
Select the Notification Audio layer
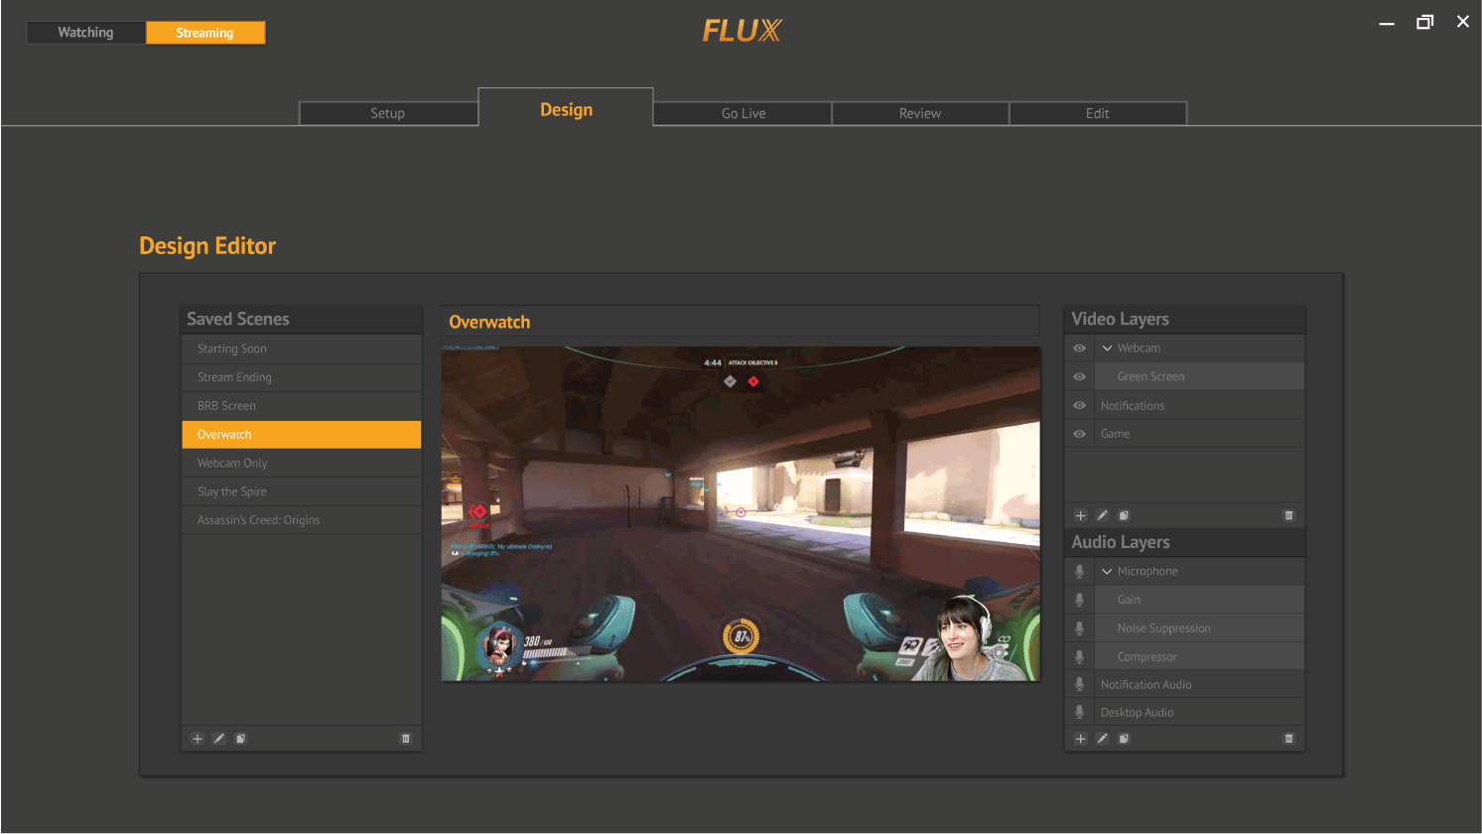point(1199,685)
